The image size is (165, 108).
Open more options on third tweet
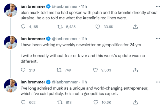158,82
